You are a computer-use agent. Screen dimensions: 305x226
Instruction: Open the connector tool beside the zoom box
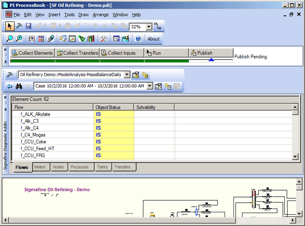(x=158, y=26)
